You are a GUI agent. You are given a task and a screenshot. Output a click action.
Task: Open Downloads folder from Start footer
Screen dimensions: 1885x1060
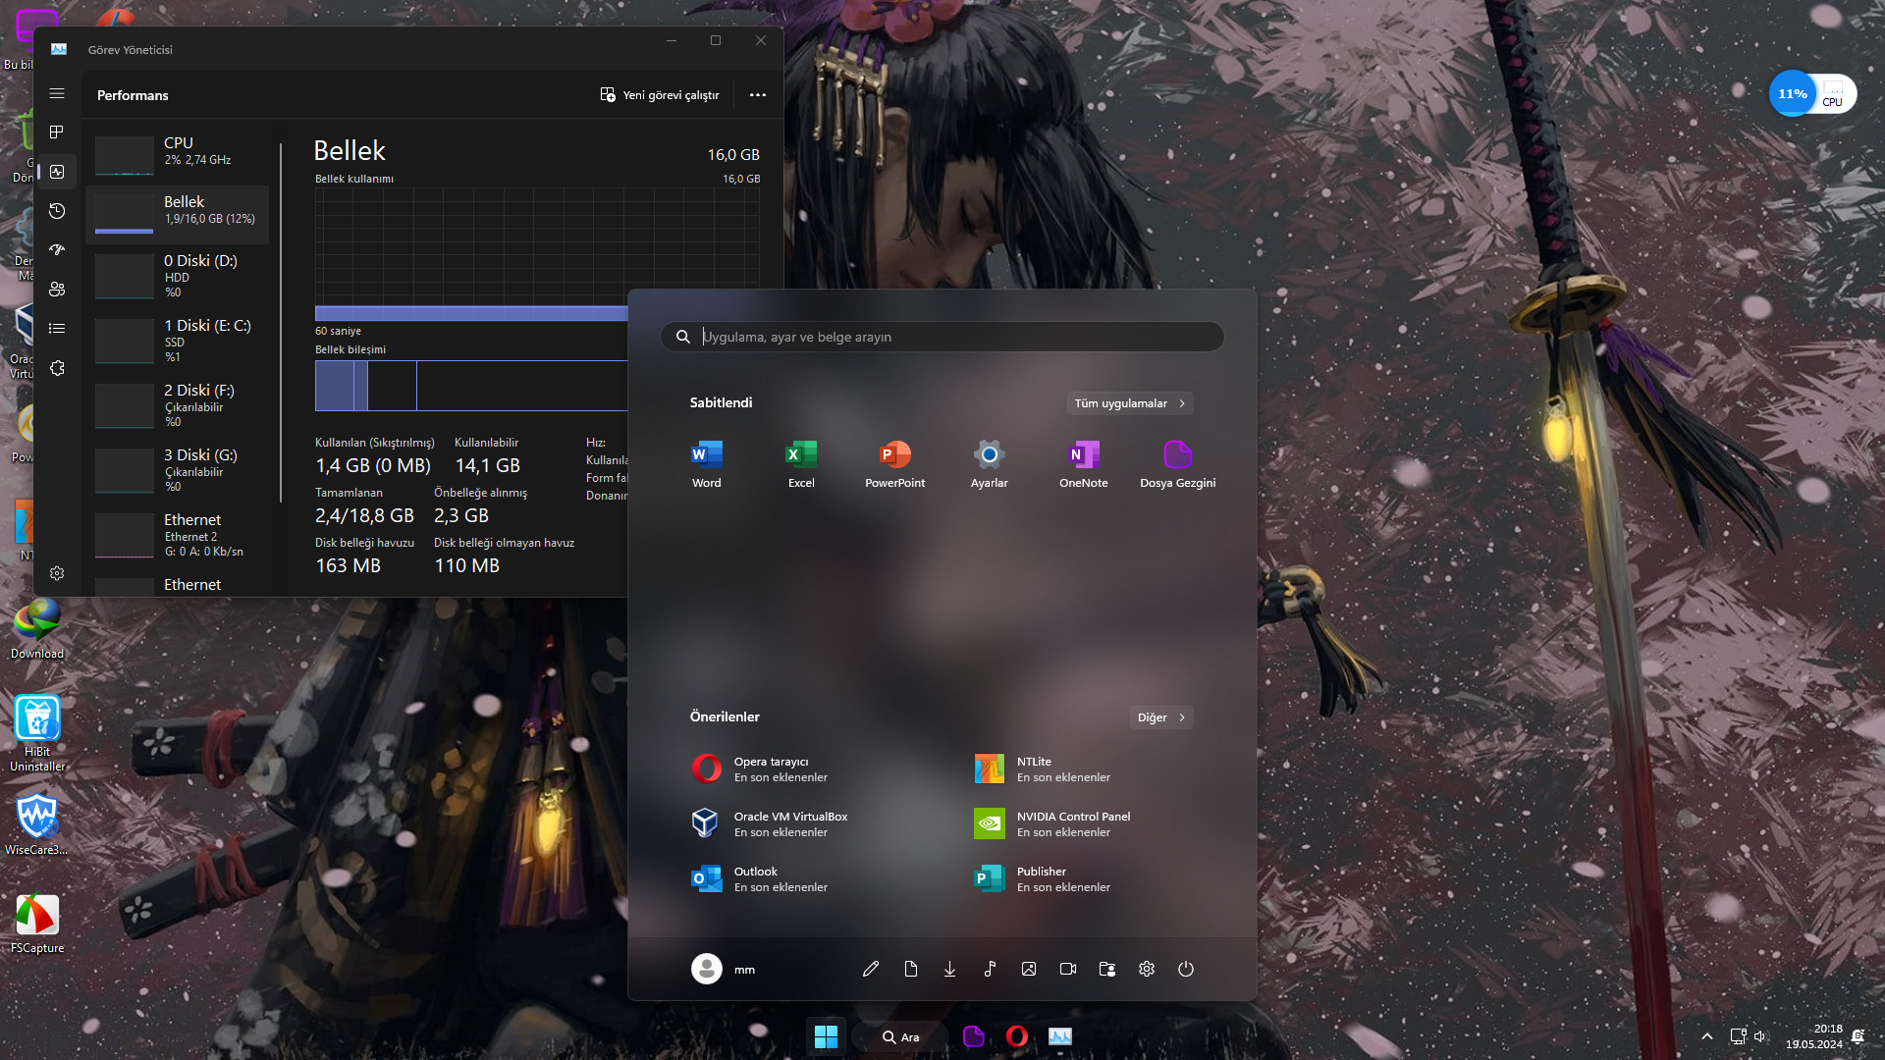(x=950, y=969)
